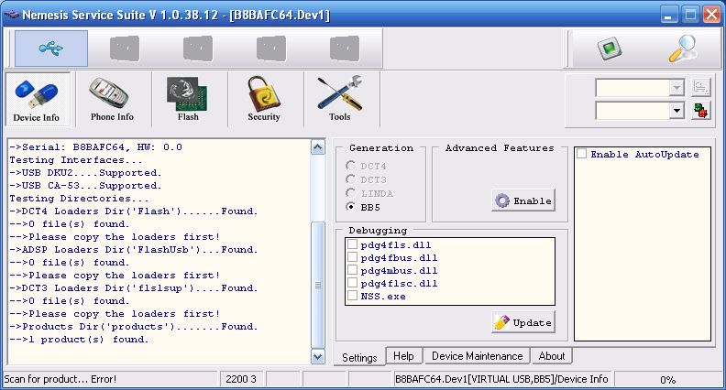The width and height of the screenshot is (726, 390).
Task: Click the log scrollbar up arrow
Action: click(317, 147)
